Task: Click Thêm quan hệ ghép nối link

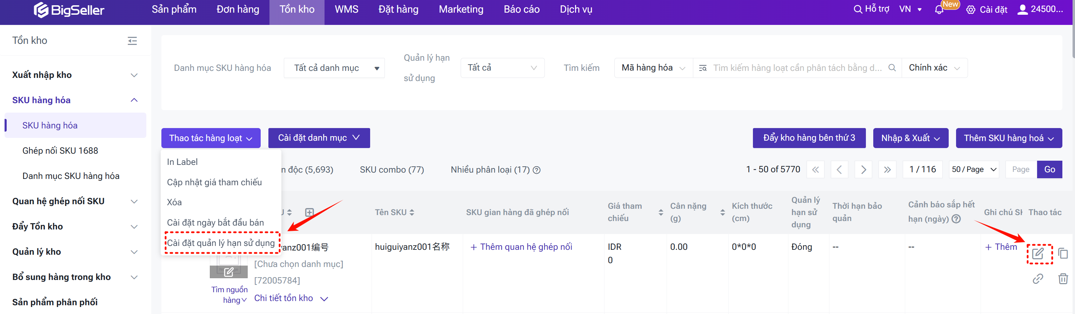Action: pos(521,247)
